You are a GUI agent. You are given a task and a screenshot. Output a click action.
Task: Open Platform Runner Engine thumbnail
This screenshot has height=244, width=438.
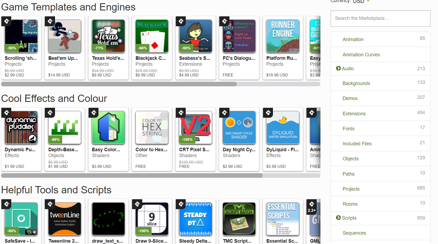point(283,36)
